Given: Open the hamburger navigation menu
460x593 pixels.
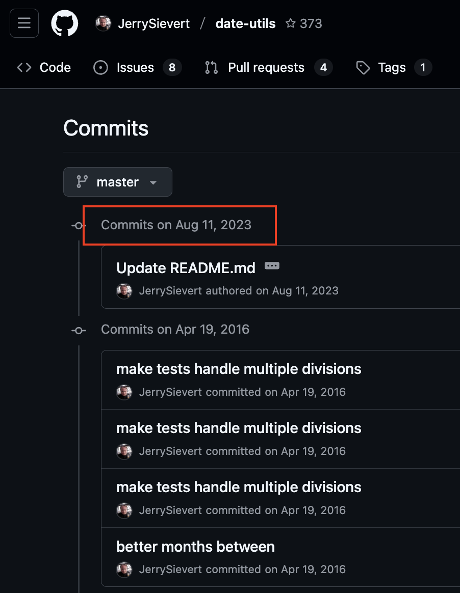Looking at the screenshot, I should click(x=24, y=23).
